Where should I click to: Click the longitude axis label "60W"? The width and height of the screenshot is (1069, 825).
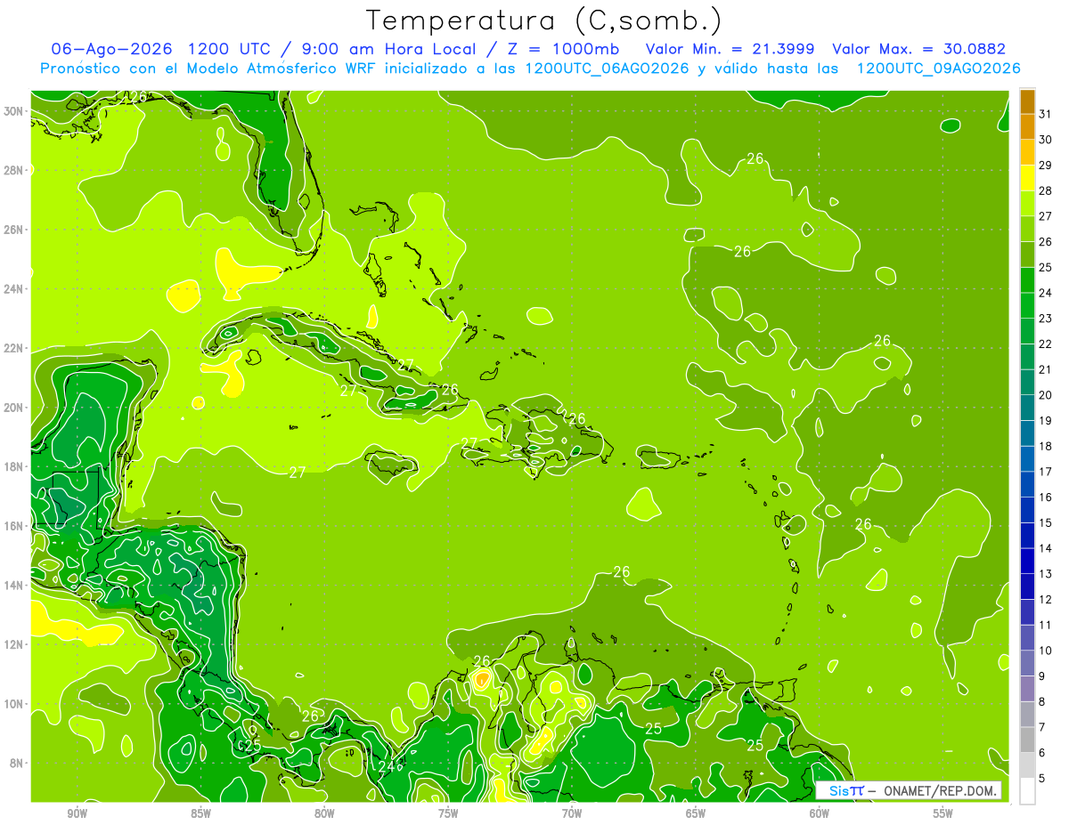[820, 813]
